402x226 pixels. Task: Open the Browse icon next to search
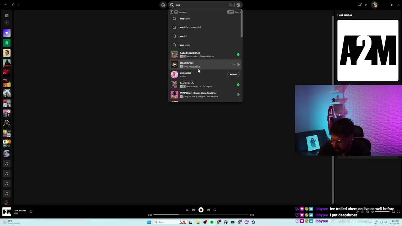[x=238, y=5]
